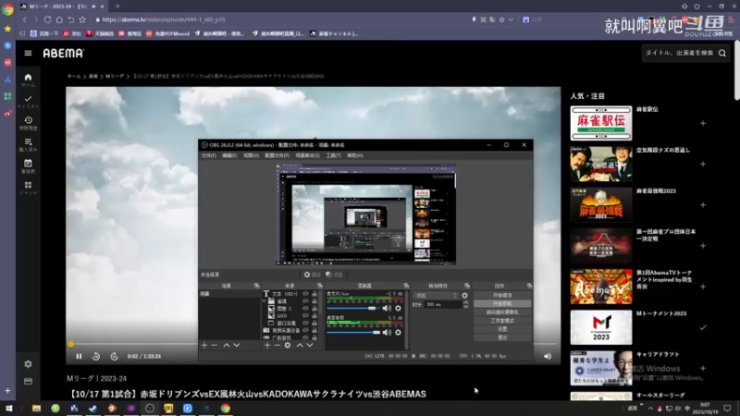Screen dimensions: 740x416
Task: Click the ABEMA search input field
Action: click(679, 54)
